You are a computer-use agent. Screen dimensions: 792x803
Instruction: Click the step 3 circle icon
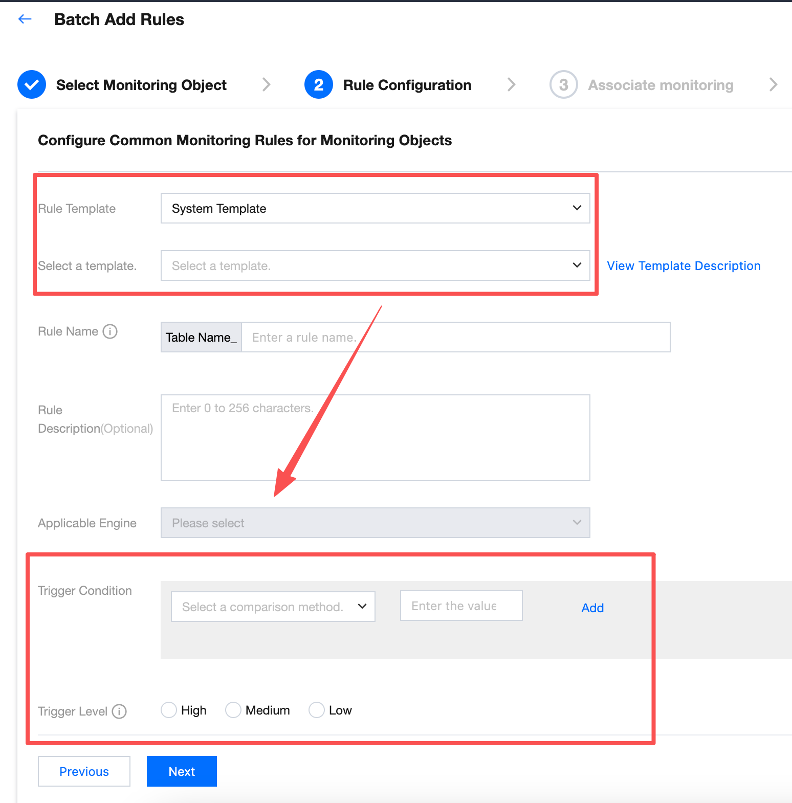(563, 84)
